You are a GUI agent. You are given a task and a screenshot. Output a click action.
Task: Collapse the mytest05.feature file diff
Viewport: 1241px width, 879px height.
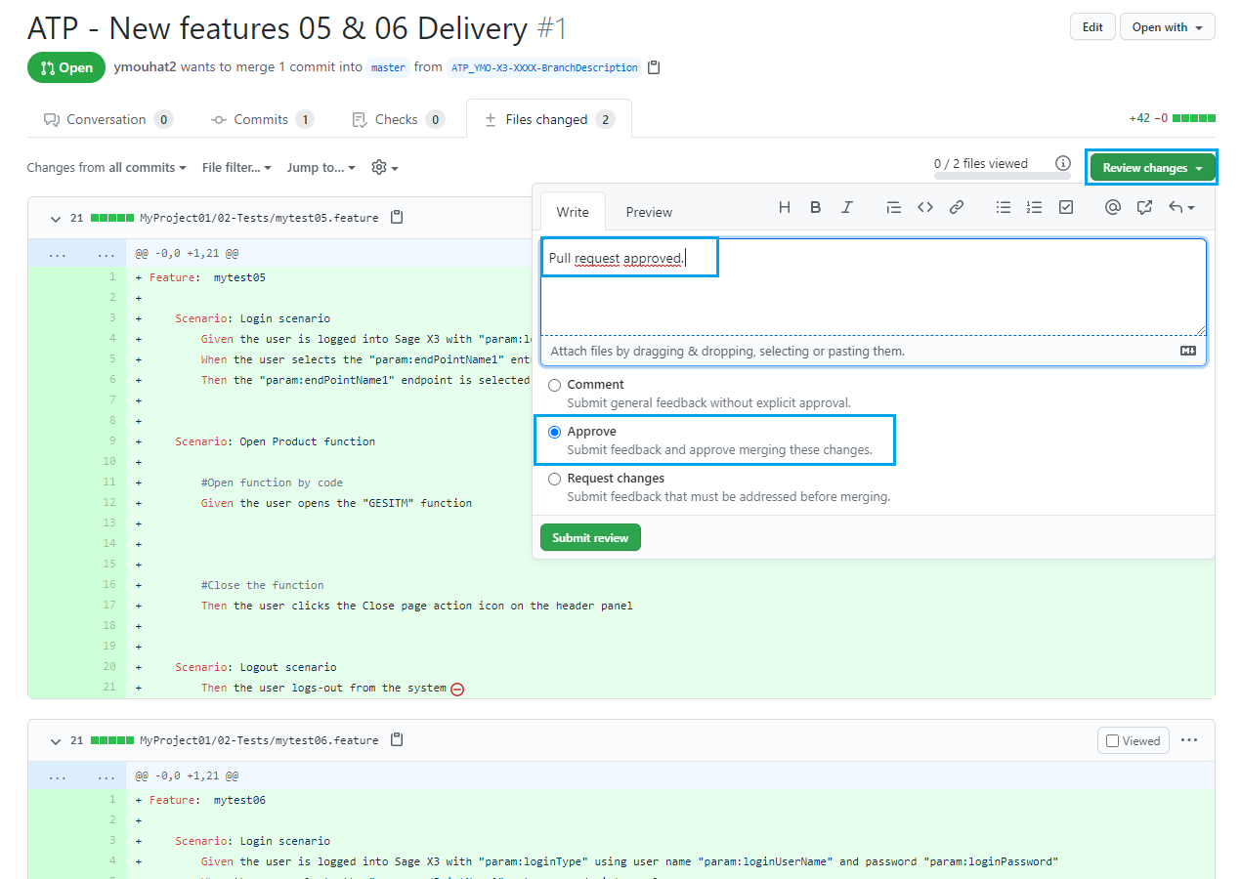click(55, 218)
